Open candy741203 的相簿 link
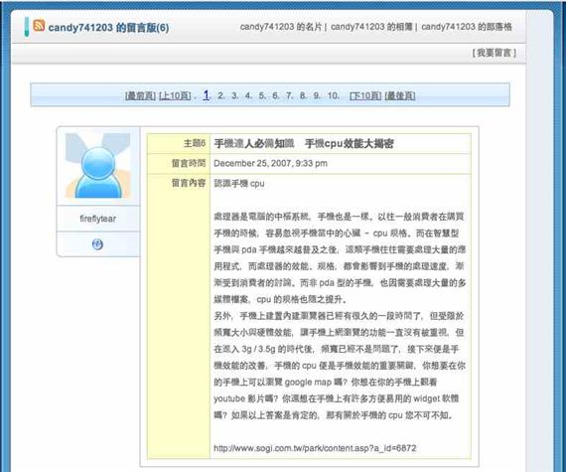 (371, 27)
